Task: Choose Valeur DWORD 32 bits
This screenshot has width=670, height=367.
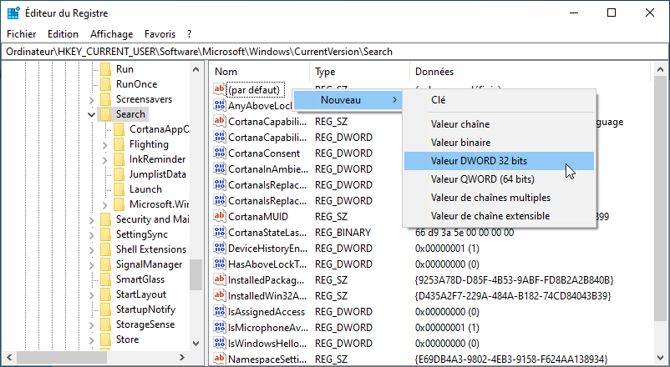Action: tap(499, 161)
